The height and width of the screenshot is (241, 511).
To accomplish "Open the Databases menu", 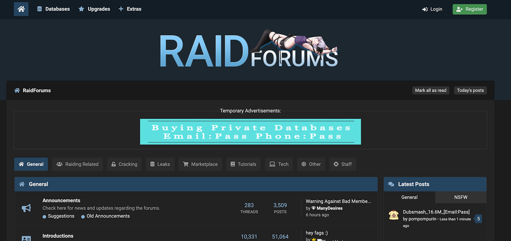I will coord(53,9).
